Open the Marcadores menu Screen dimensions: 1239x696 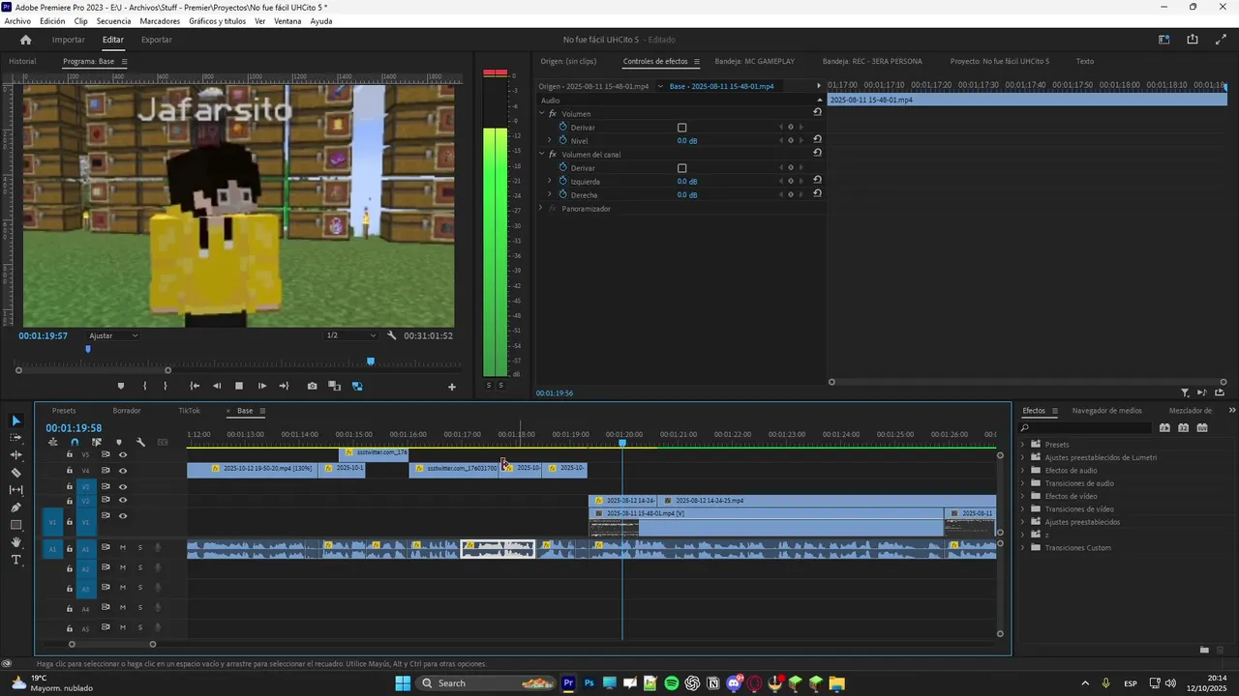click(x=160, y=21)
